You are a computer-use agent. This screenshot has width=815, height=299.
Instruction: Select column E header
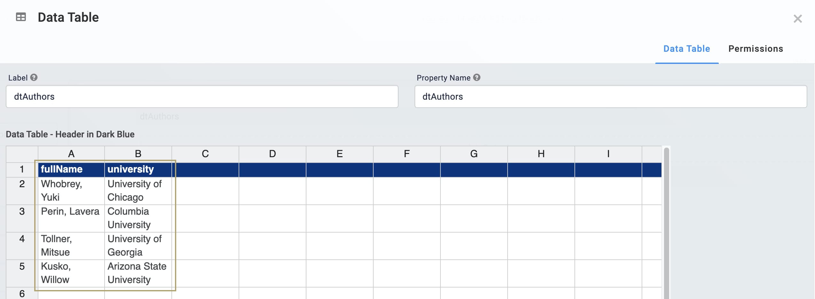tap(340, 154)
